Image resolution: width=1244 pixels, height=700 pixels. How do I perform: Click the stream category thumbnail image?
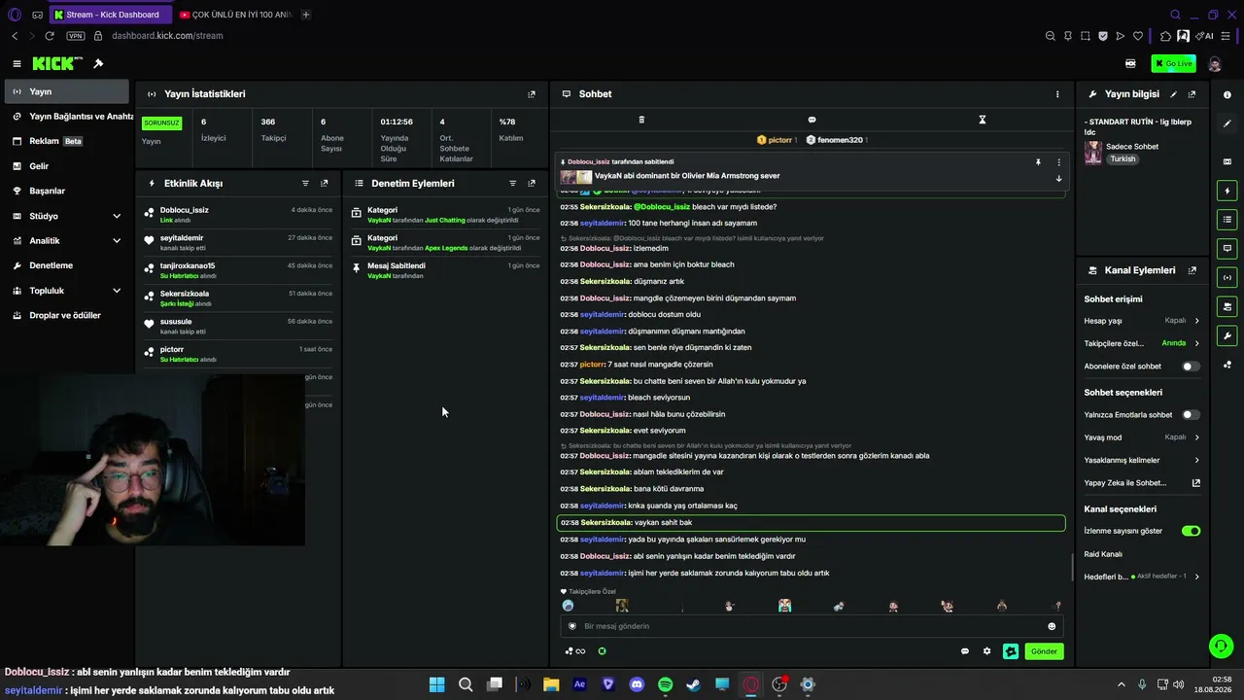(x=1093, y=153)
